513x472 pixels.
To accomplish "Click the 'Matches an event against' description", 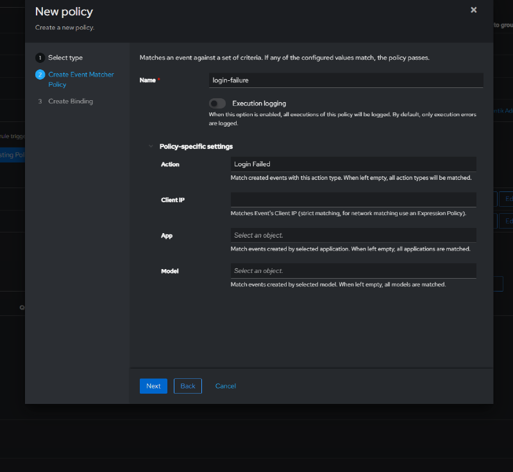I will point(284,58).
